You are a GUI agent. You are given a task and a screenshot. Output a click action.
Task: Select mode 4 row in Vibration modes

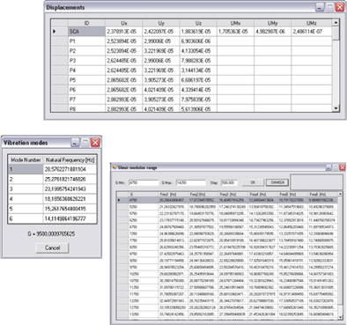tap(52, 199)
